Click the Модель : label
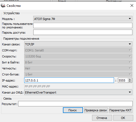Image resolution: width=136 pixels, height=122 pixels. pos(8,19)
